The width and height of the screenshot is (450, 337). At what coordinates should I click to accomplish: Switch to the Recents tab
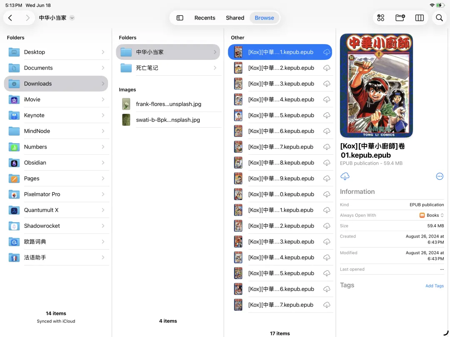[x=205, y=18]
